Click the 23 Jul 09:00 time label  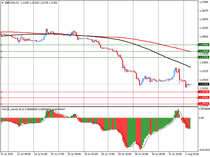[24, 154]
